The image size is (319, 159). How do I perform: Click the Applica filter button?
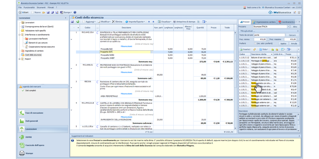pyautogui.click(x=283, y=43)
